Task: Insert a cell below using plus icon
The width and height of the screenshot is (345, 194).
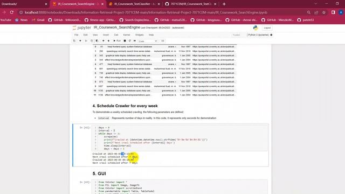Action: tap(80, 41)
